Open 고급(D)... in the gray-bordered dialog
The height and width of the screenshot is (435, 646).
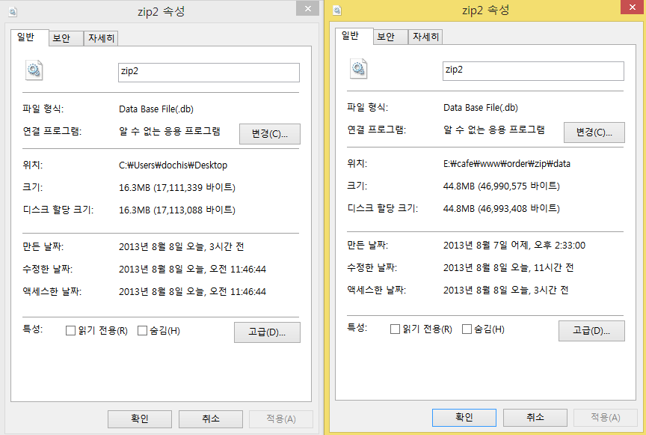(267, 332)
